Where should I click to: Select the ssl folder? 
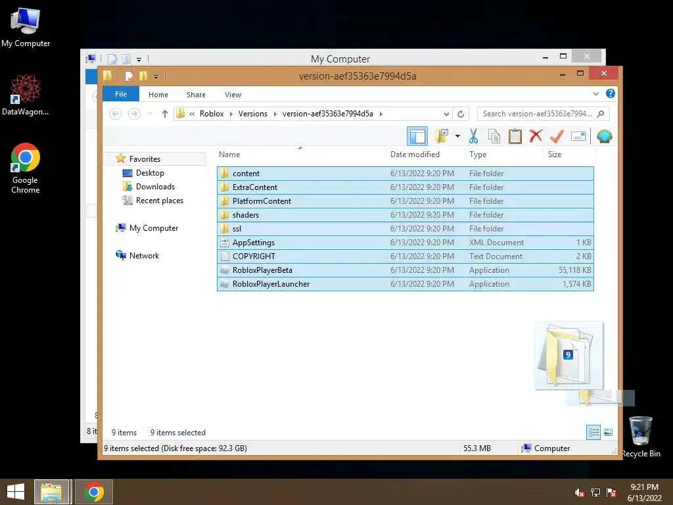coord(405,228)
